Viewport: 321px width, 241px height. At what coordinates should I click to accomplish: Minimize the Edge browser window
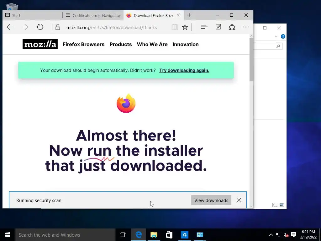point(217,15)
